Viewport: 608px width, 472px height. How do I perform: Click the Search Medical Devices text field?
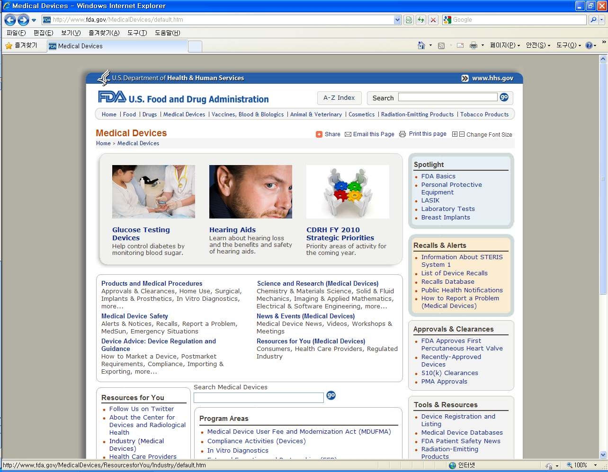259,398
